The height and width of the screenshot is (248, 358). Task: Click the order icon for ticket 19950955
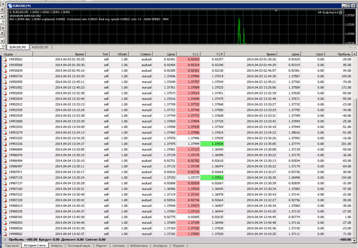tap(5, 82)
